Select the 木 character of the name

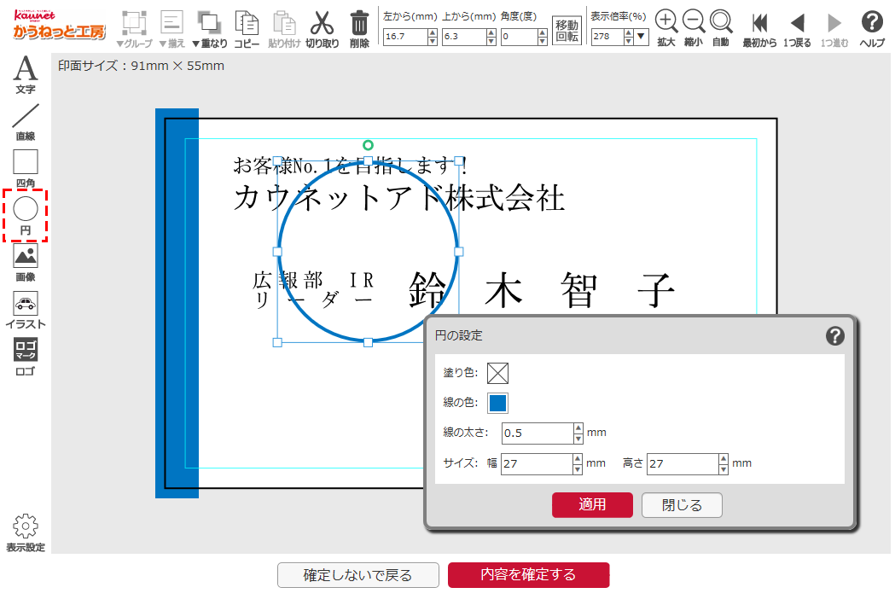tap(503, 290)
